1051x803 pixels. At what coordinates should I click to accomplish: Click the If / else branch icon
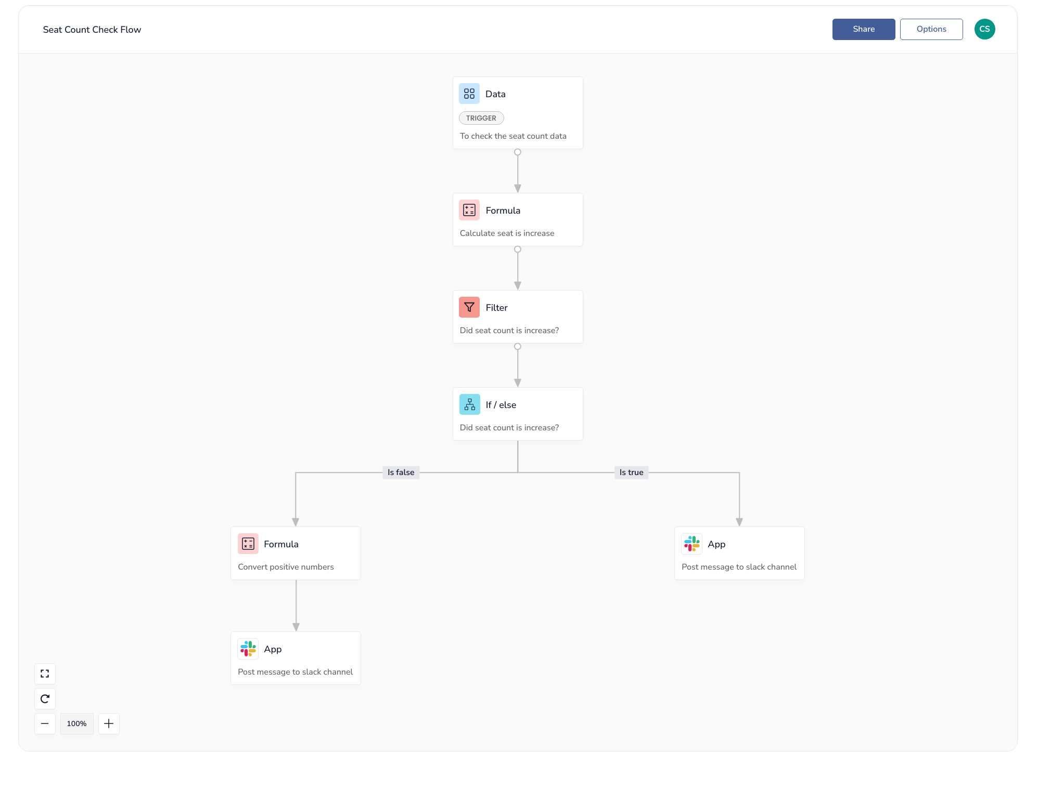469,404
